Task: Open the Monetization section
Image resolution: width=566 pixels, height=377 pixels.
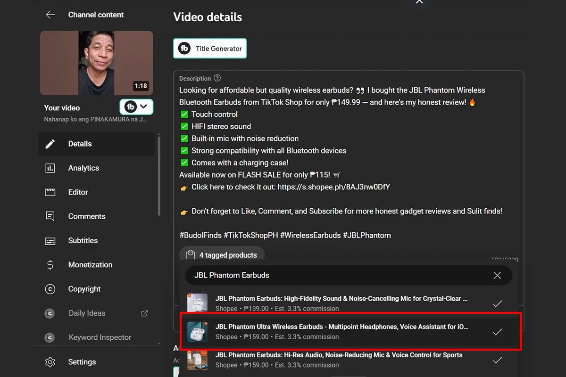Action: pyautogui.click(x=96, y=264)
